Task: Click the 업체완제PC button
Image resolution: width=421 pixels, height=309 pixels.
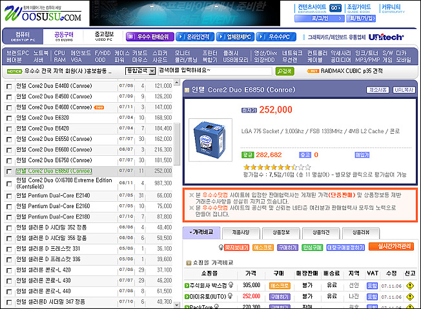Action: 235,37
